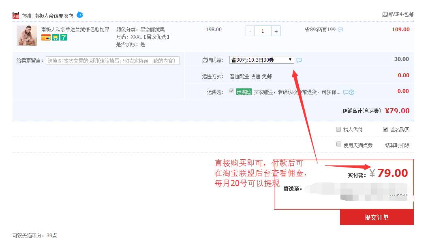445x238 pixels.
Task: Click the 给卖家留言 message input field
Action: click(112, 61)
